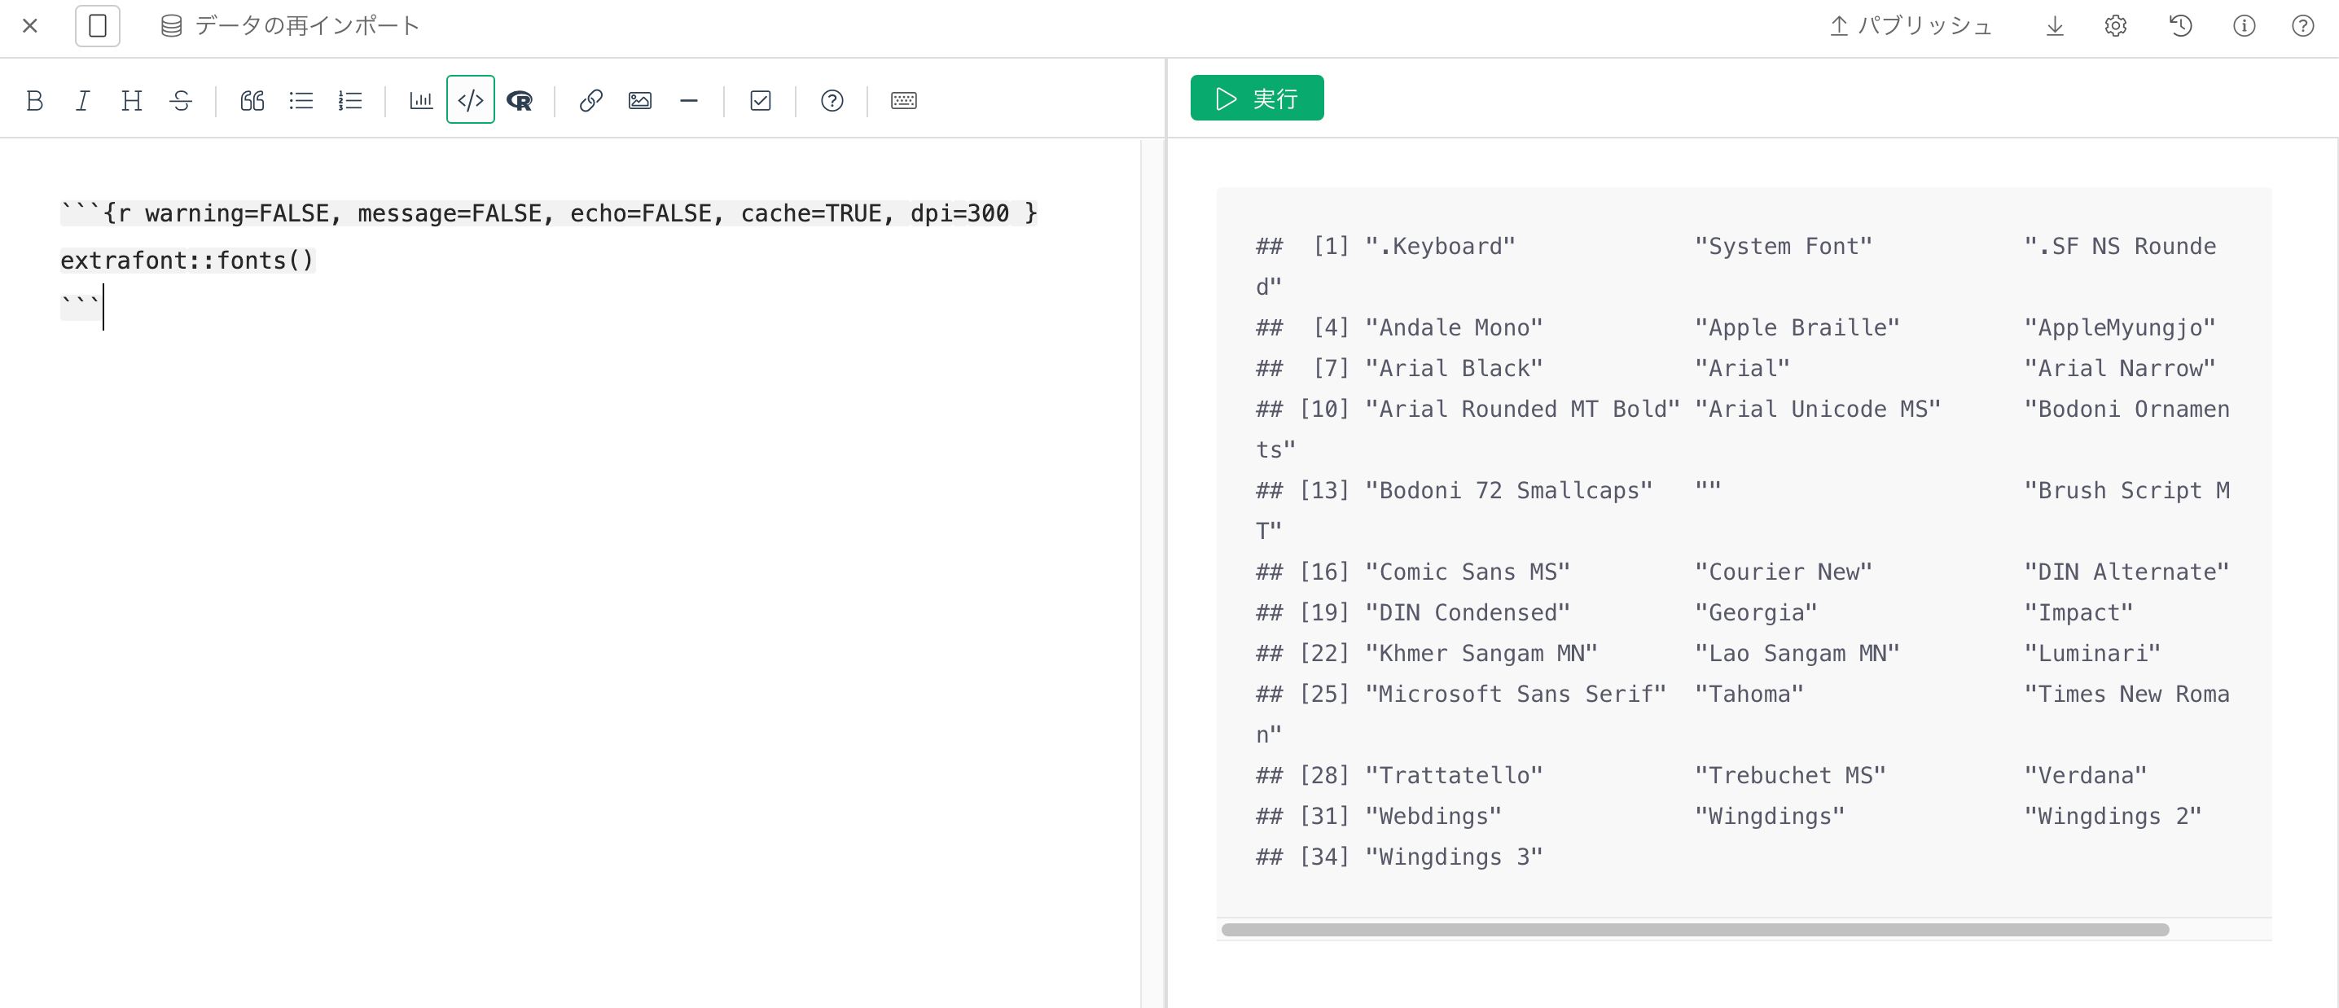Place cursor on the extrafont::fonts() line
This screenshot has width=2339, height=1008.
pyautogui.click(x=187, y=261)
